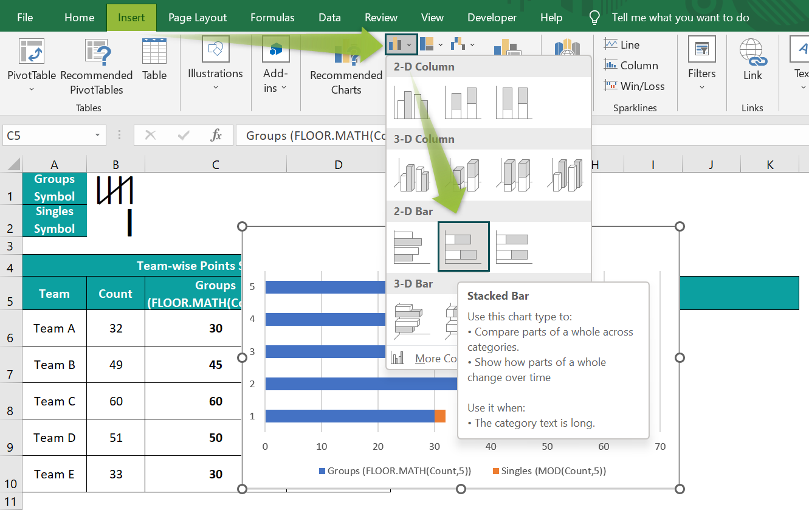Image resolution: width=809 pixels, height=510 pixels.
Task: Click the Groups Symbol label cell
Action: pyautogui.click(x=54, y=188)
